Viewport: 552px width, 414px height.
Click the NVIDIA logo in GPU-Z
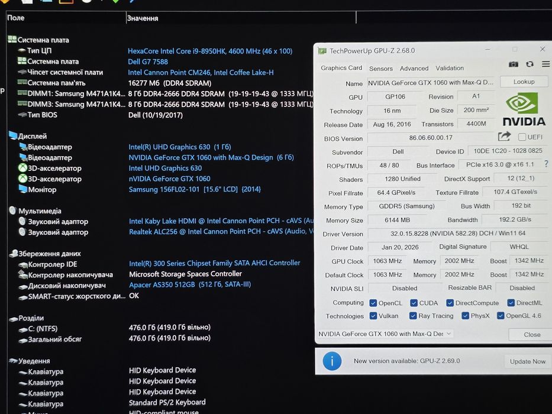coord(524,109)
